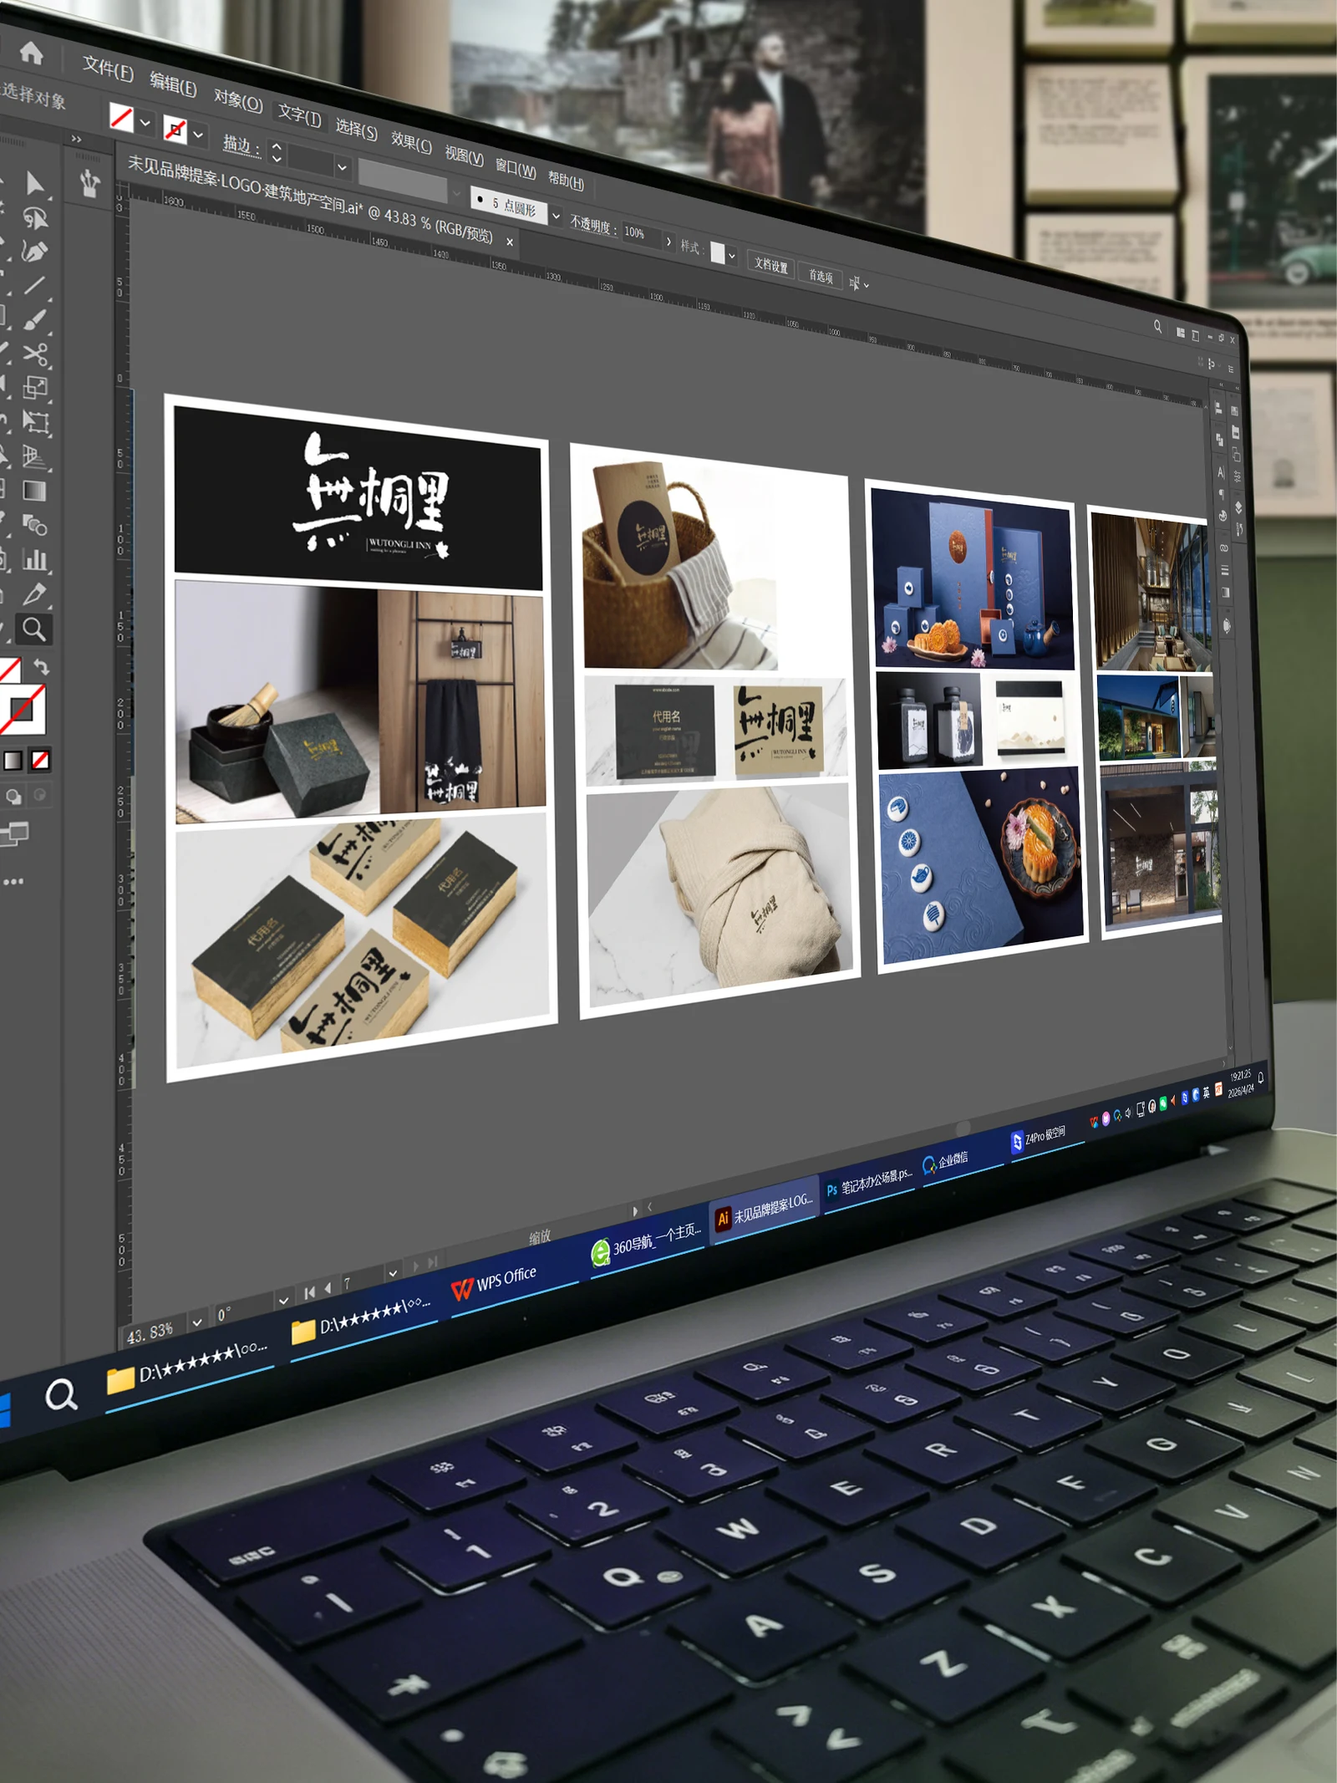Open the 43.83% zoom level dropdown
The height and width of the screenshot is (1783, 1337).
click(197, 1322)
